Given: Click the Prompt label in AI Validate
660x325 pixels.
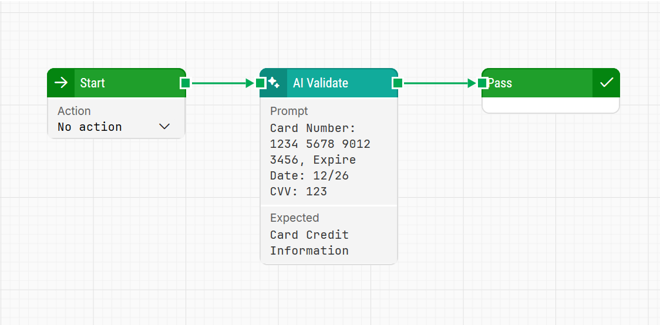Looking at the screenshot, I should [x=289, y=111].
